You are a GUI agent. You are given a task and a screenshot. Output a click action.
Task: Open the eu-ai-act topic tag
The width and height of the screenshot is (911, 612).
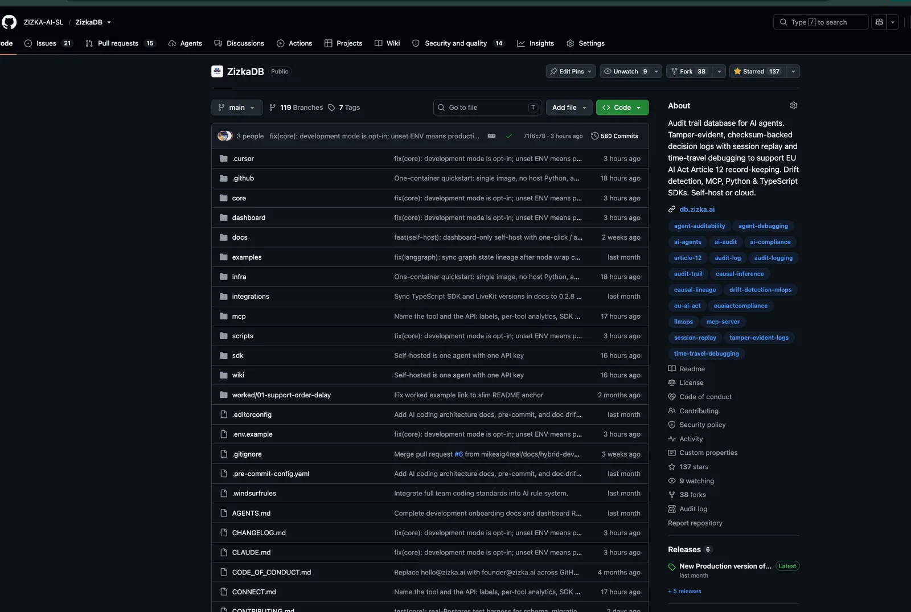(x=687, y=306)
